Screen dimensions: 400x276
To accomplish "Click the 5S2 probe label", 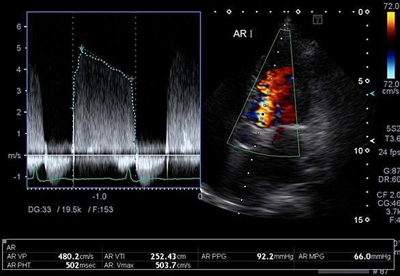I will [x=393, y=128].
